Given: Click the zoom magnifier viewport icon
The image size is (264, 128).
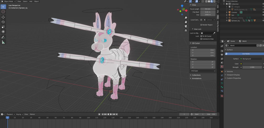Looking at the screenshot, I should 186,18.
